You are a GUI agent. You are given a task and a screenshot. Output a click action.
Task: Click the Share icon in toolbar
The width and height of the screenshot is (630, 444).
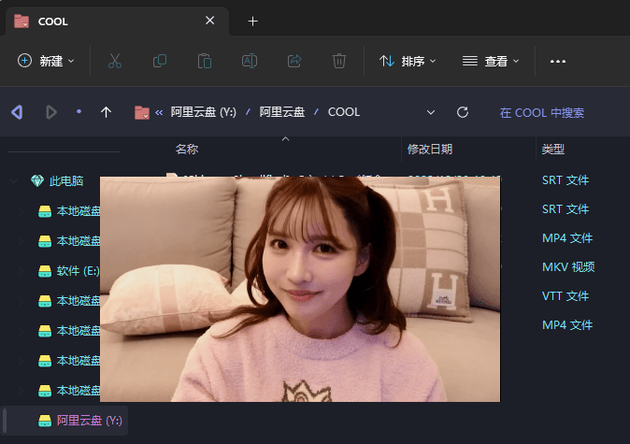pos(294,61)
